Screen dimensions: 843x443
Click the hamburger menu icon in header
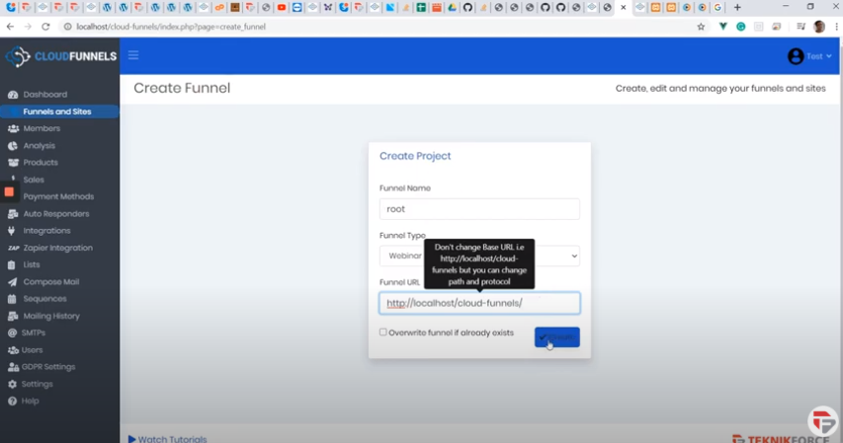pos(133,55)
